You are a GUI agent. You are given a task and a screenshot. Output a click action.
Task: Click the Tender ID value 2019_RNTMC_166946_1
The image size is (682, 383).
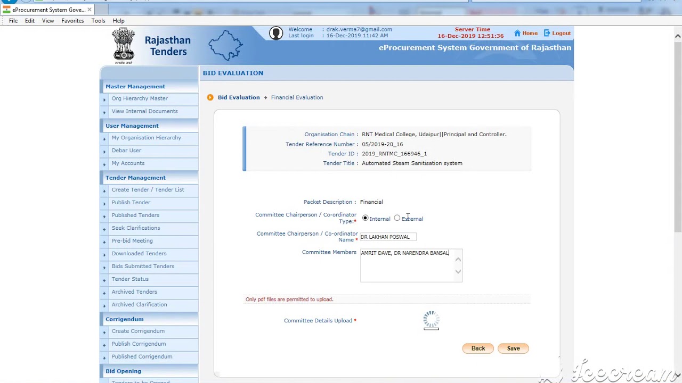point(394,154)
